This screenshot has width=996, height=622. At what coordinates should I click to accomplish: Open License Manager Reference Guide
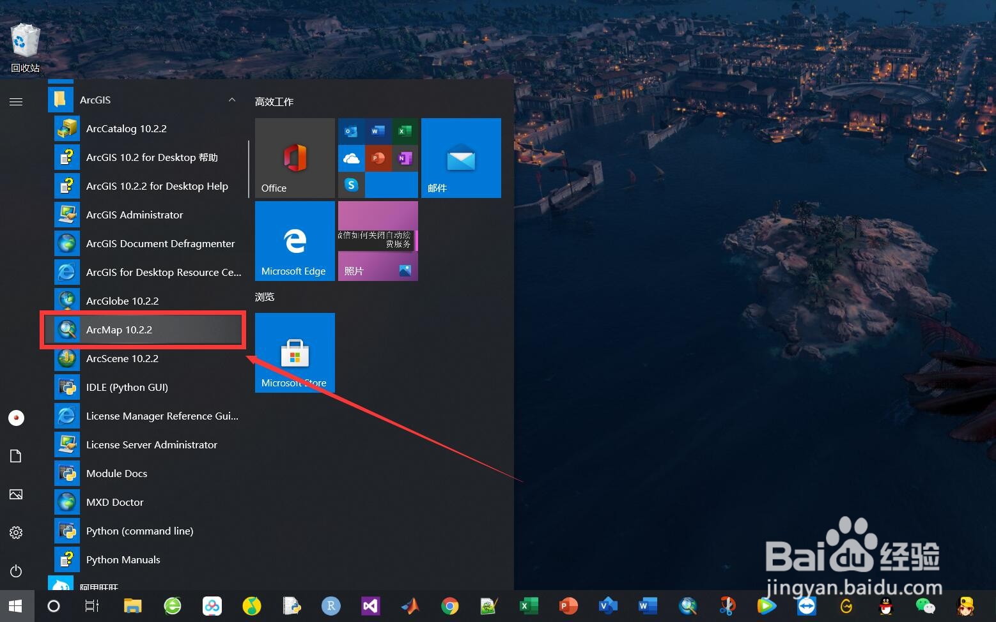click(x=146, y=416)
